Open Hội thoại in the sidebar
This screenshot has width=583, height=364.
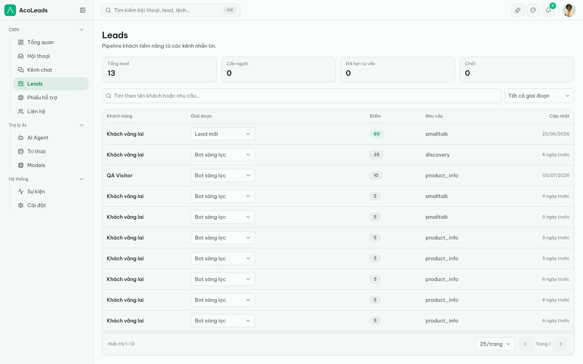(x=51, y=56)
